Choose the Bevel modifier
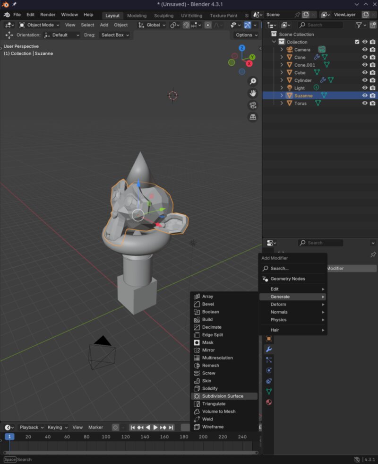Viewport: 378px width, 464px height. pos(224,304)
